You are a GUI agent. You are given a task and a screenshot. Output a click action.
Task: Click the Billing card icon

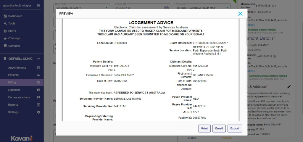pos(38,83)
